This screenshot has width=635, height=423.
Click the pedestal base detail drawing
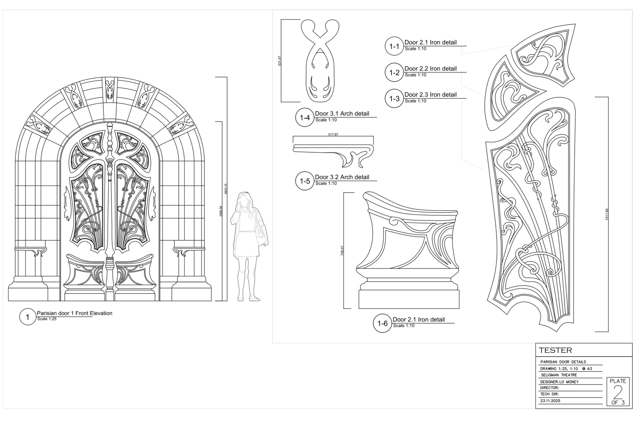point(408,250)
